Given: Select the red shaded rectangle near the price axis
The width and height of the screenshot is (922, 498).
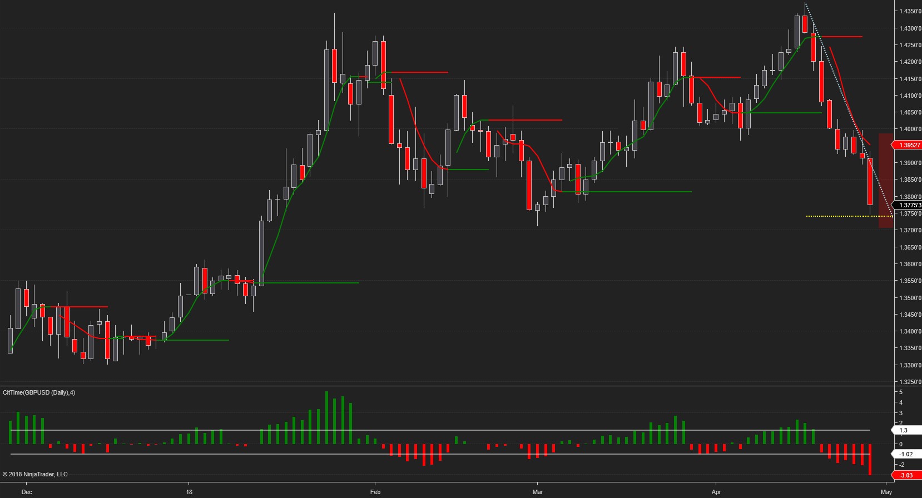Looking at the screenshot, I should point(886,181).
